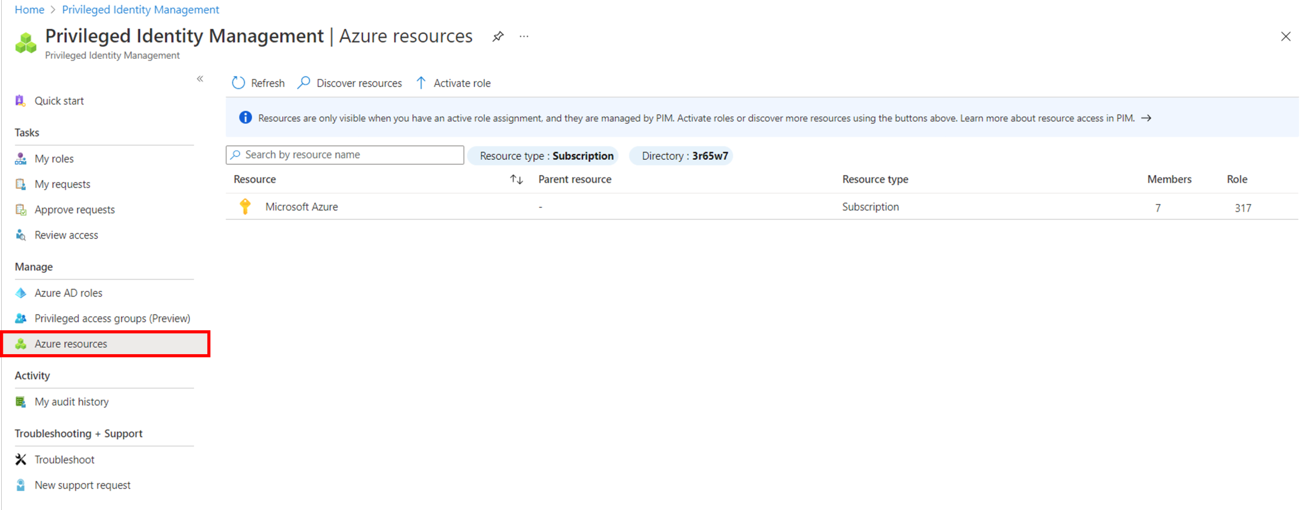Open Privileged access groups (Preview)
1304x510 pixels.
click(x=112, y=319)
